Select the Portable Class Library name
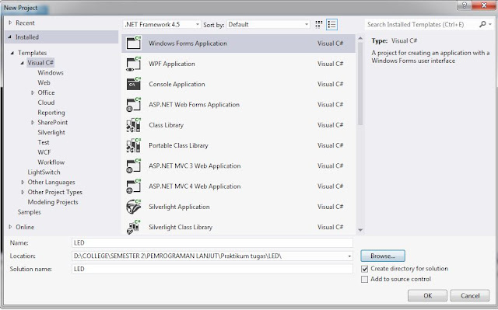This screenshot has height=310, width=498. [x=178, y=145]
